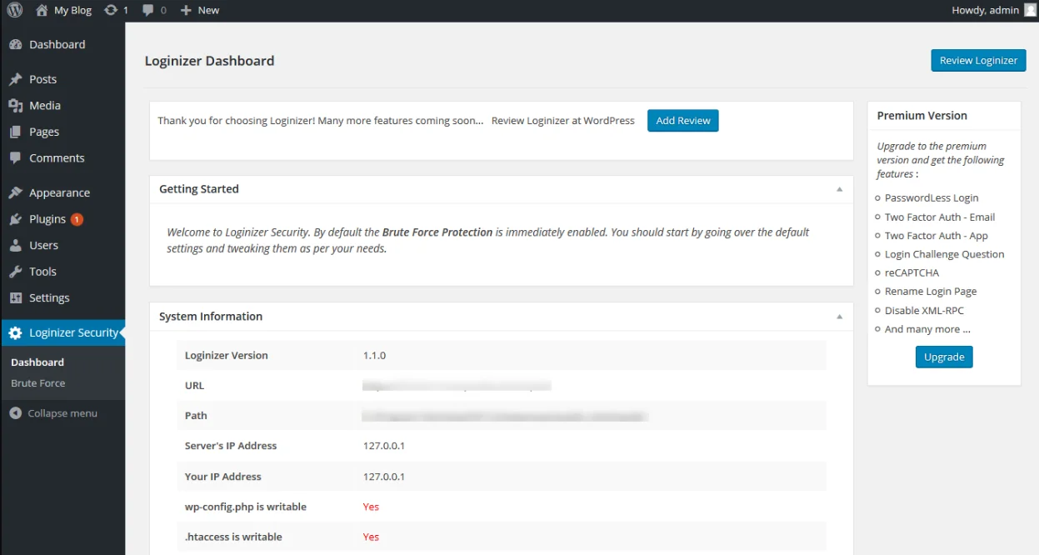Click the Posts pin icon
This screenshot has height=555, width=1039.
15,79
